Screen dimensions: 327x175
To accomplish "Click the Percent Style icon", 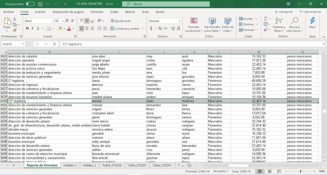I will tap(160, 29).
